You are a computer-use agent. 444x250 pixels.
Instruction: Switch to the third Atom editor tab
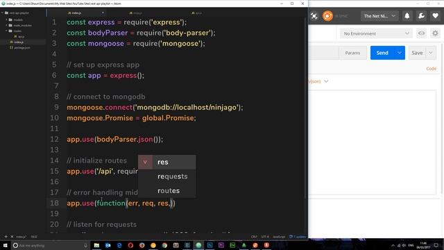click(197, 12)
